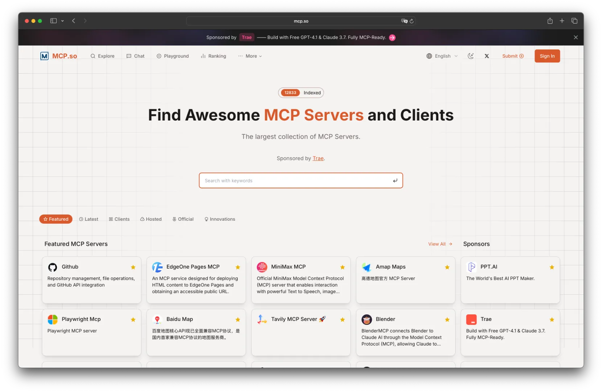Click the MiniMax MCP logo icon
The image size is (602, 392).
coord(262,267)
